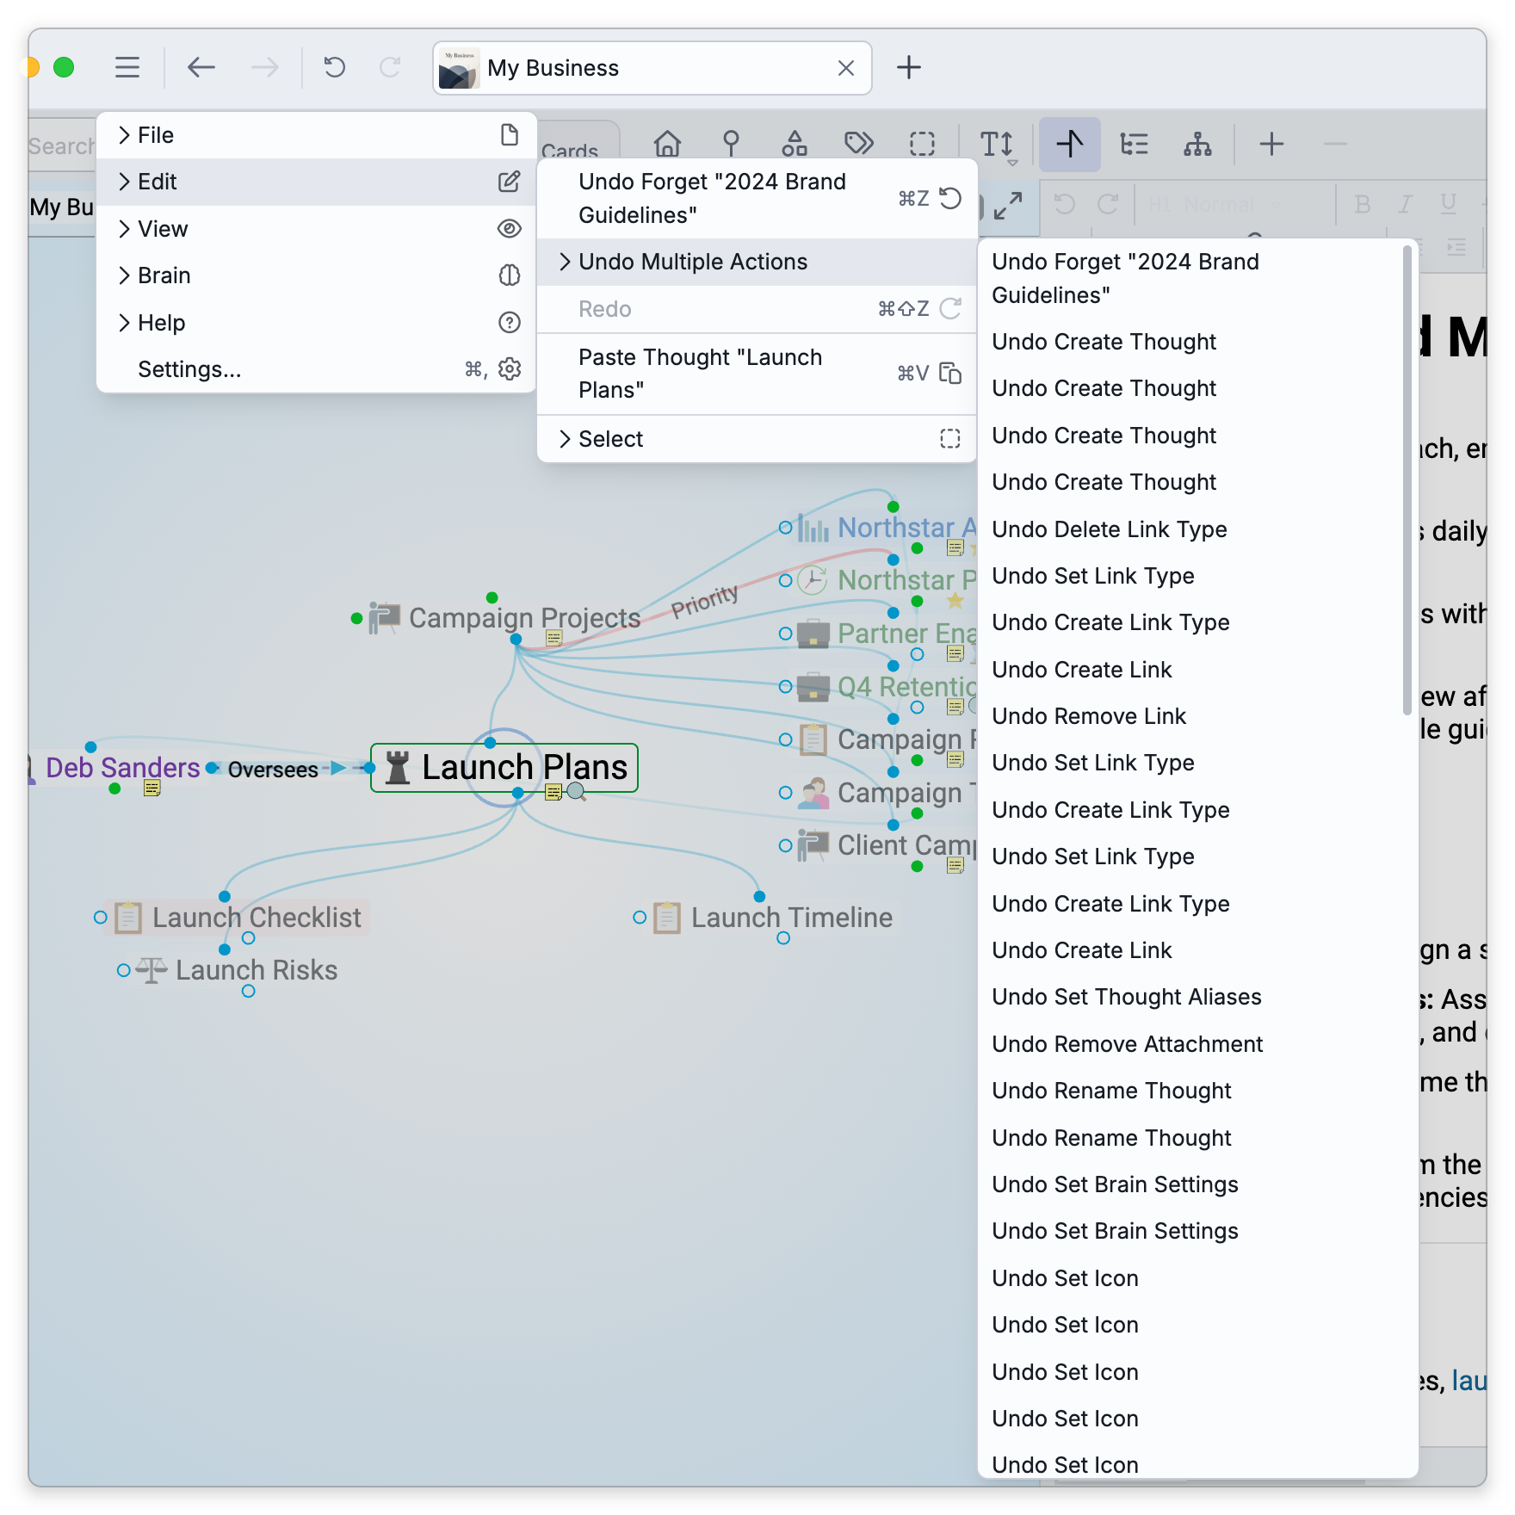This screenshot has width=1515, height=1515.
Task: Open the Launch Risks thought
Action: pyautogui.click(x=257, y=970)
